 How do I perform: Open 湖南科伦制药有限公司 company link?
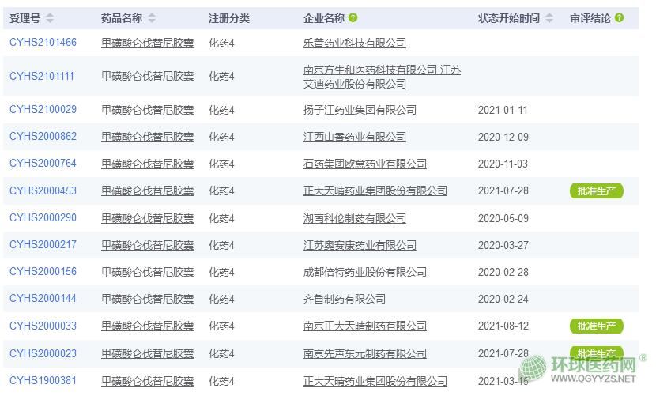click(x=354, y=218)
